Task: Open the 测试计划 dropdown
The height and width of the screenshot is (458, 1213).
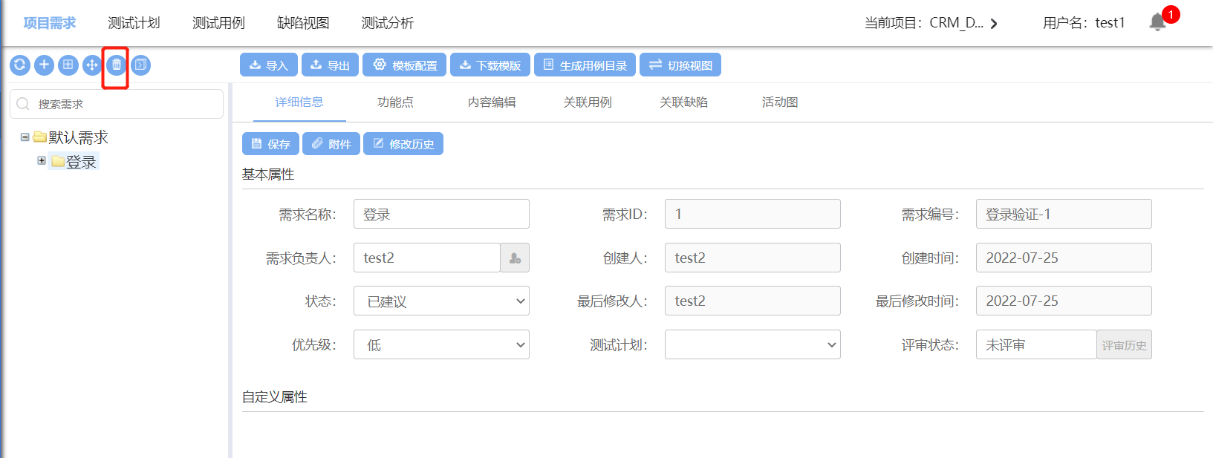Action: [752, 345]
